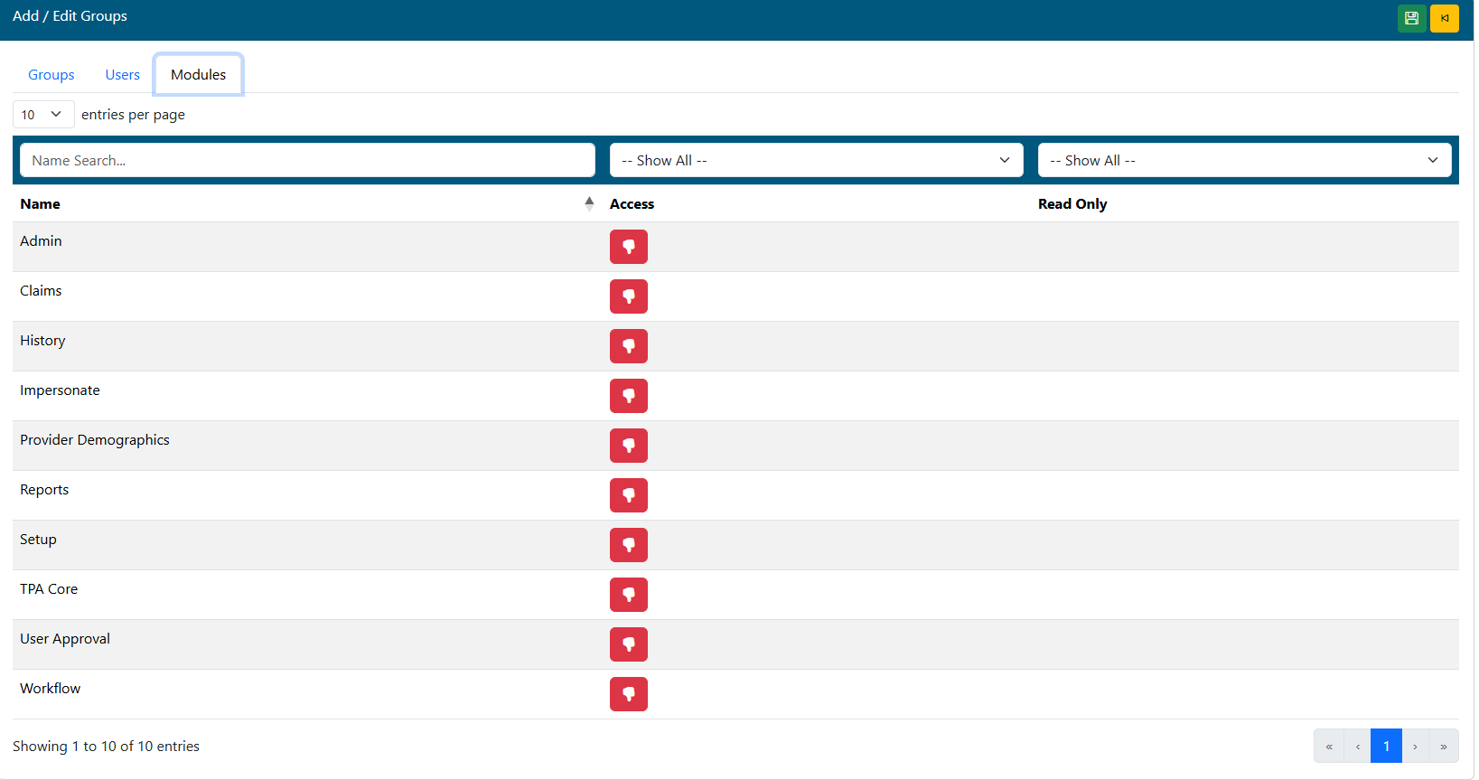Toggle access for the Admin module

tap(628, 247)
